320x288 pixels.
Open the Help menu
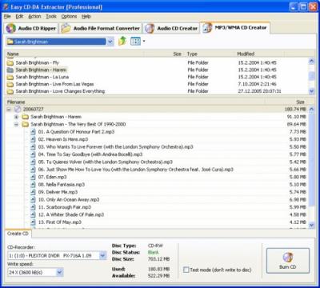tap(86, 17)
